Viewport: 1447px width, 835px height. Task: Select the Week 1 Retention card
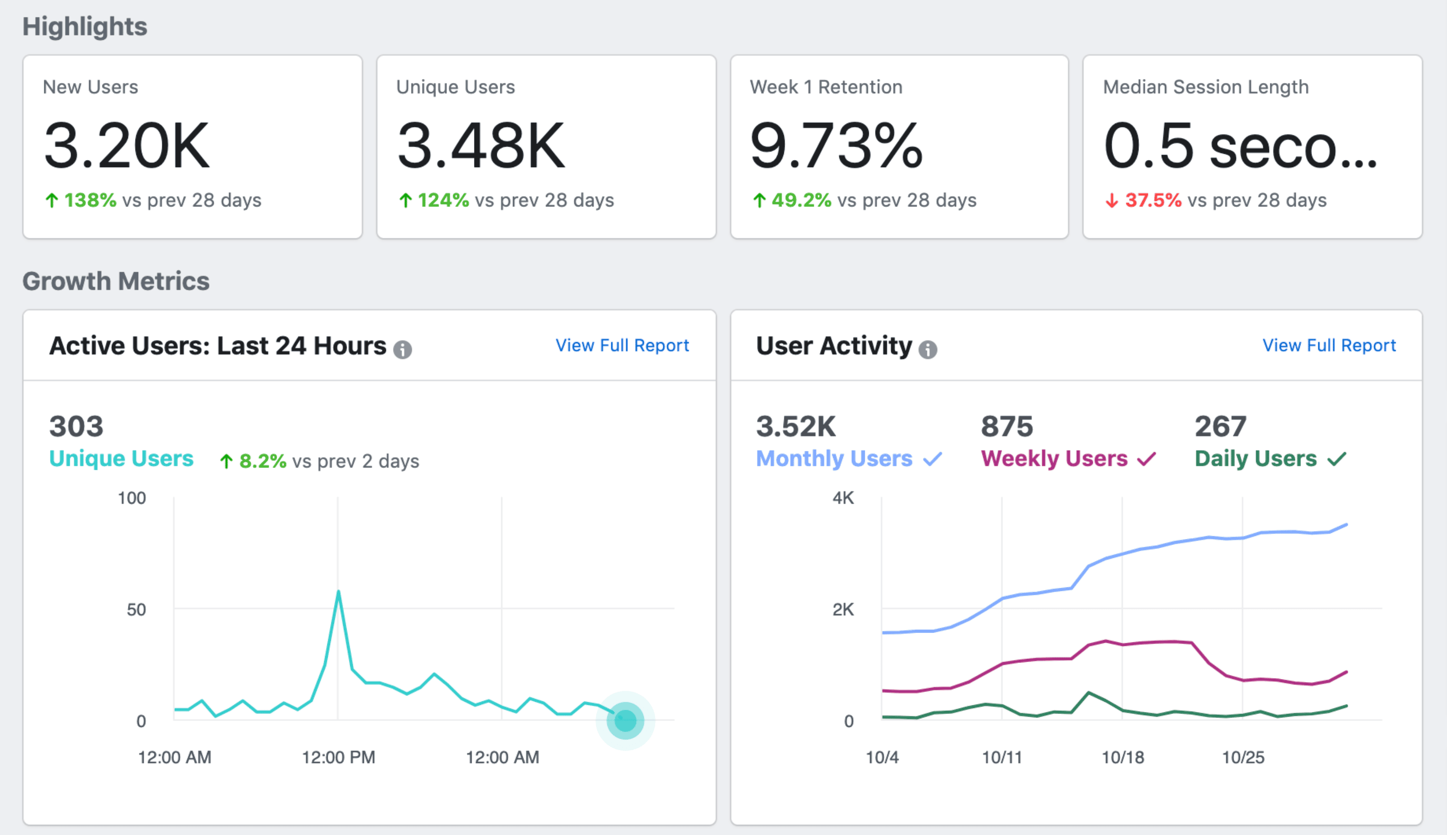coord(899,147)
